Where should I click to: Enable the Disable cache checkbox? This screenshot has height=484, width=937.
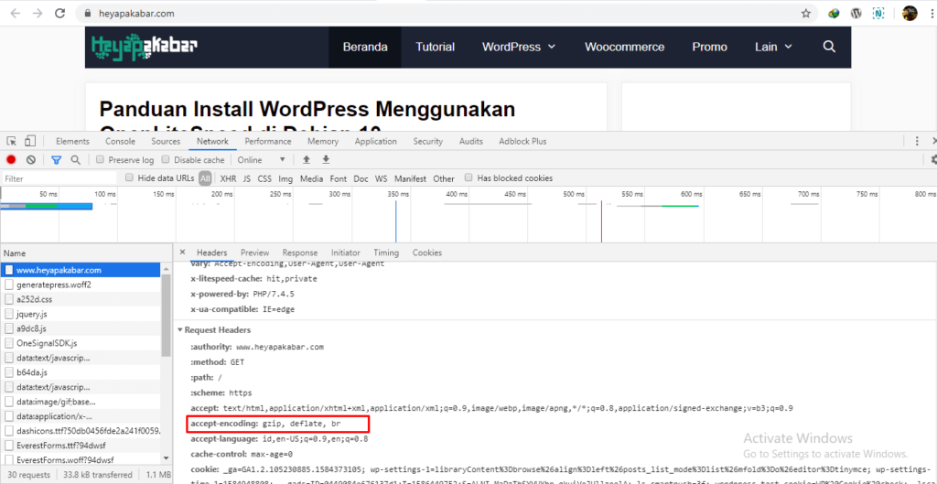pos(167,159)
